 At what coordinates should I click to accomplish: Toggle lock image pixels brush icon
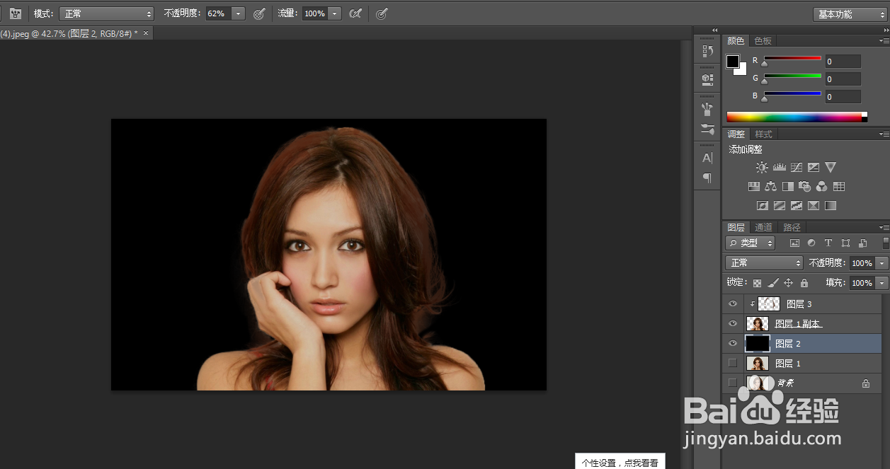[x=772, y=283]
